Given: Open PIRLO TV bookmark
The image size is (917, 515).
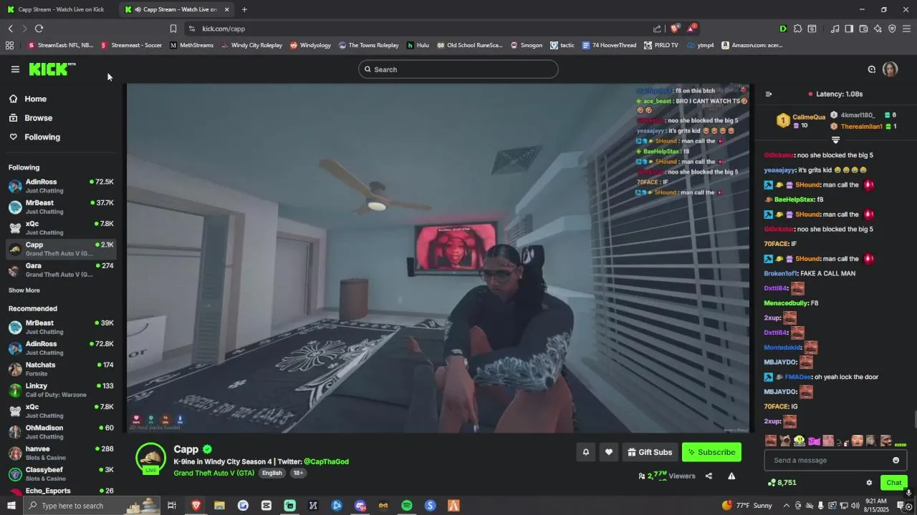Looking at the screenshot, I should point(661,45).
